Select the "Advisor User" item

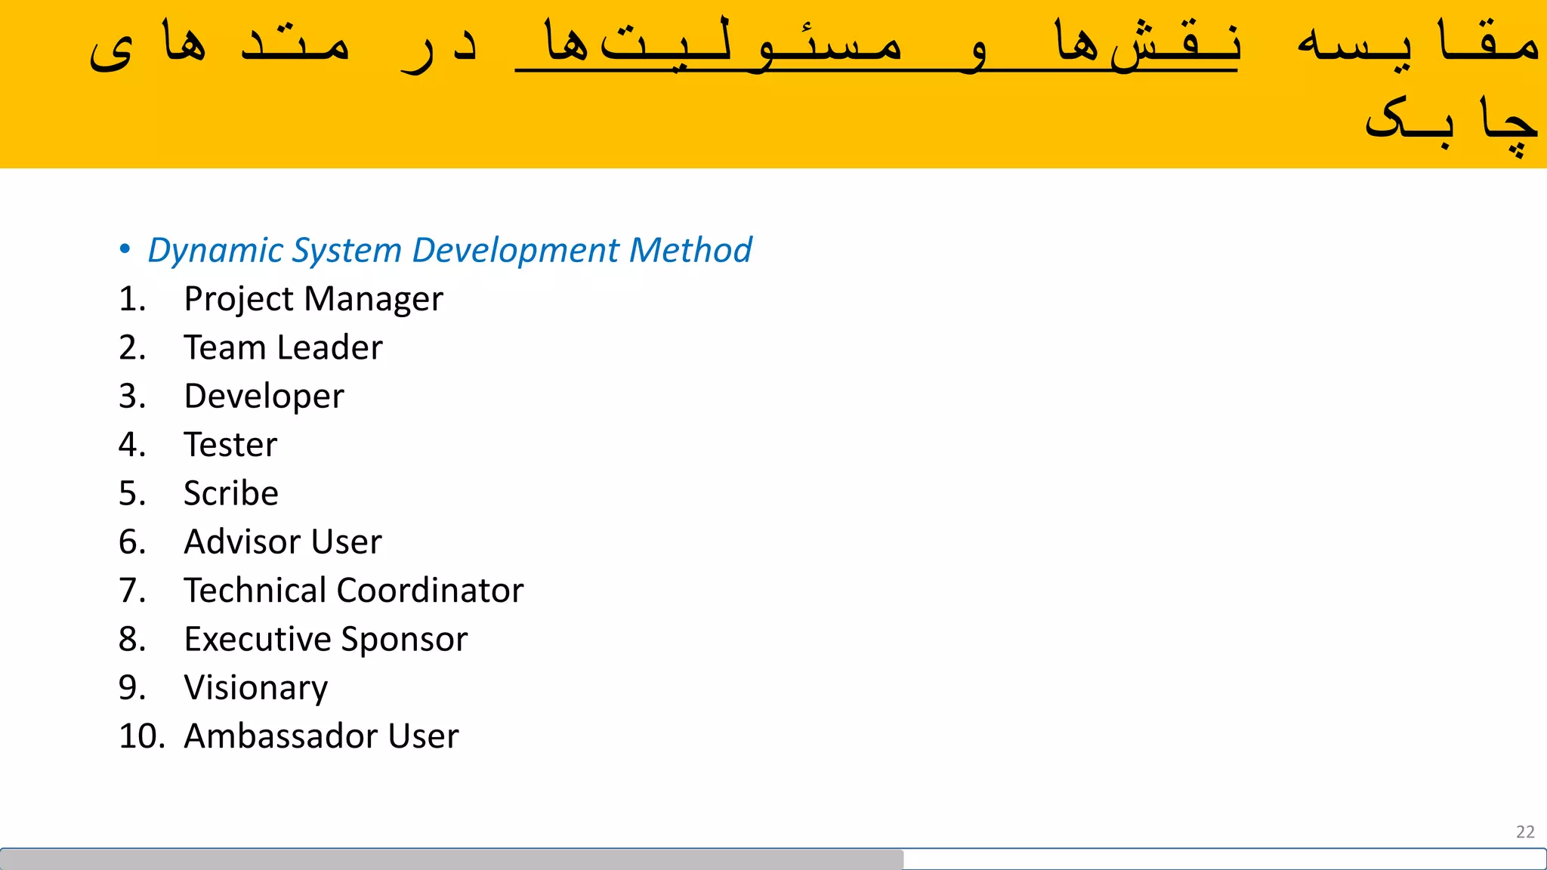point(283,542)
